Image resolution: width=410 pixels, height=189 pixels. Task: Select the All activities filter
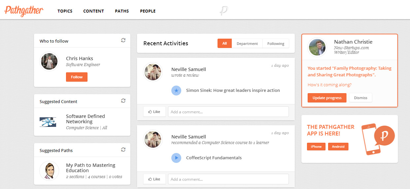point(224,44)
